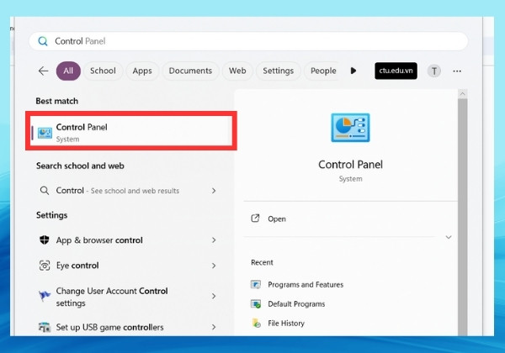Image resolution: width=505 pixels, height=353 pixels.
Task: Click Open in the preview pane
Action: click(x=277, y=219)
